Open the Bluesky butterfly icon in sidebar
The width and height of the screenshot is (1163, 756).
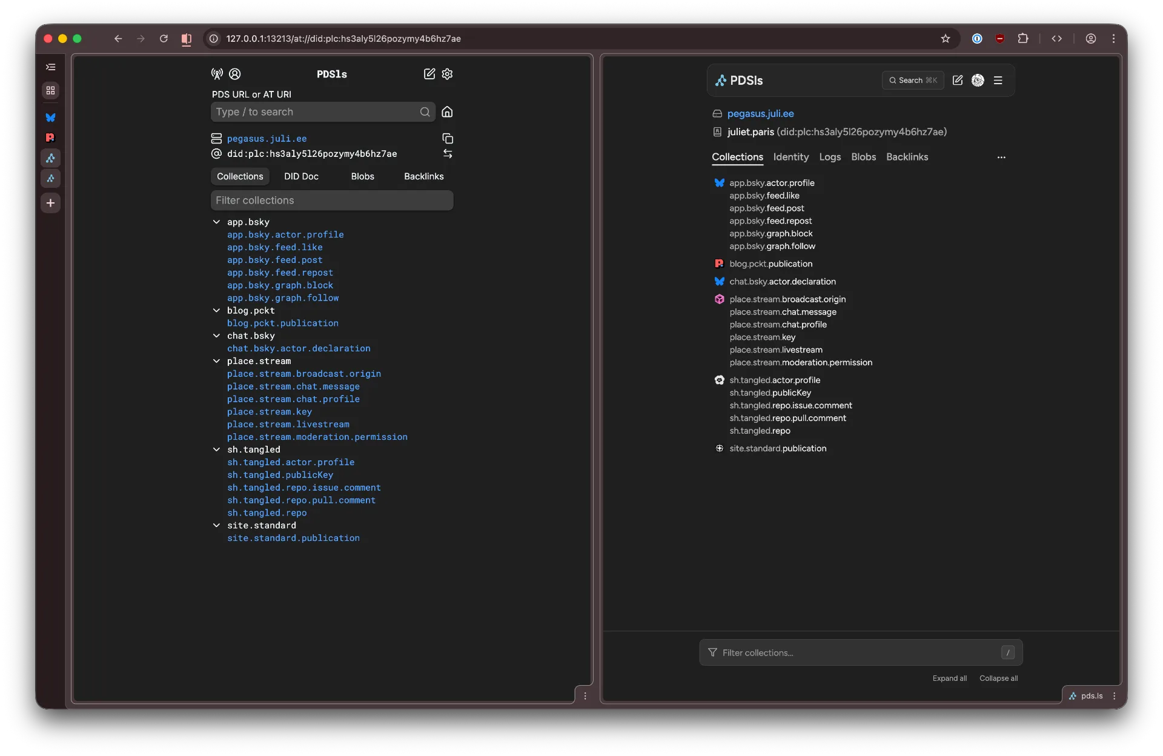[x=51, y=117]
